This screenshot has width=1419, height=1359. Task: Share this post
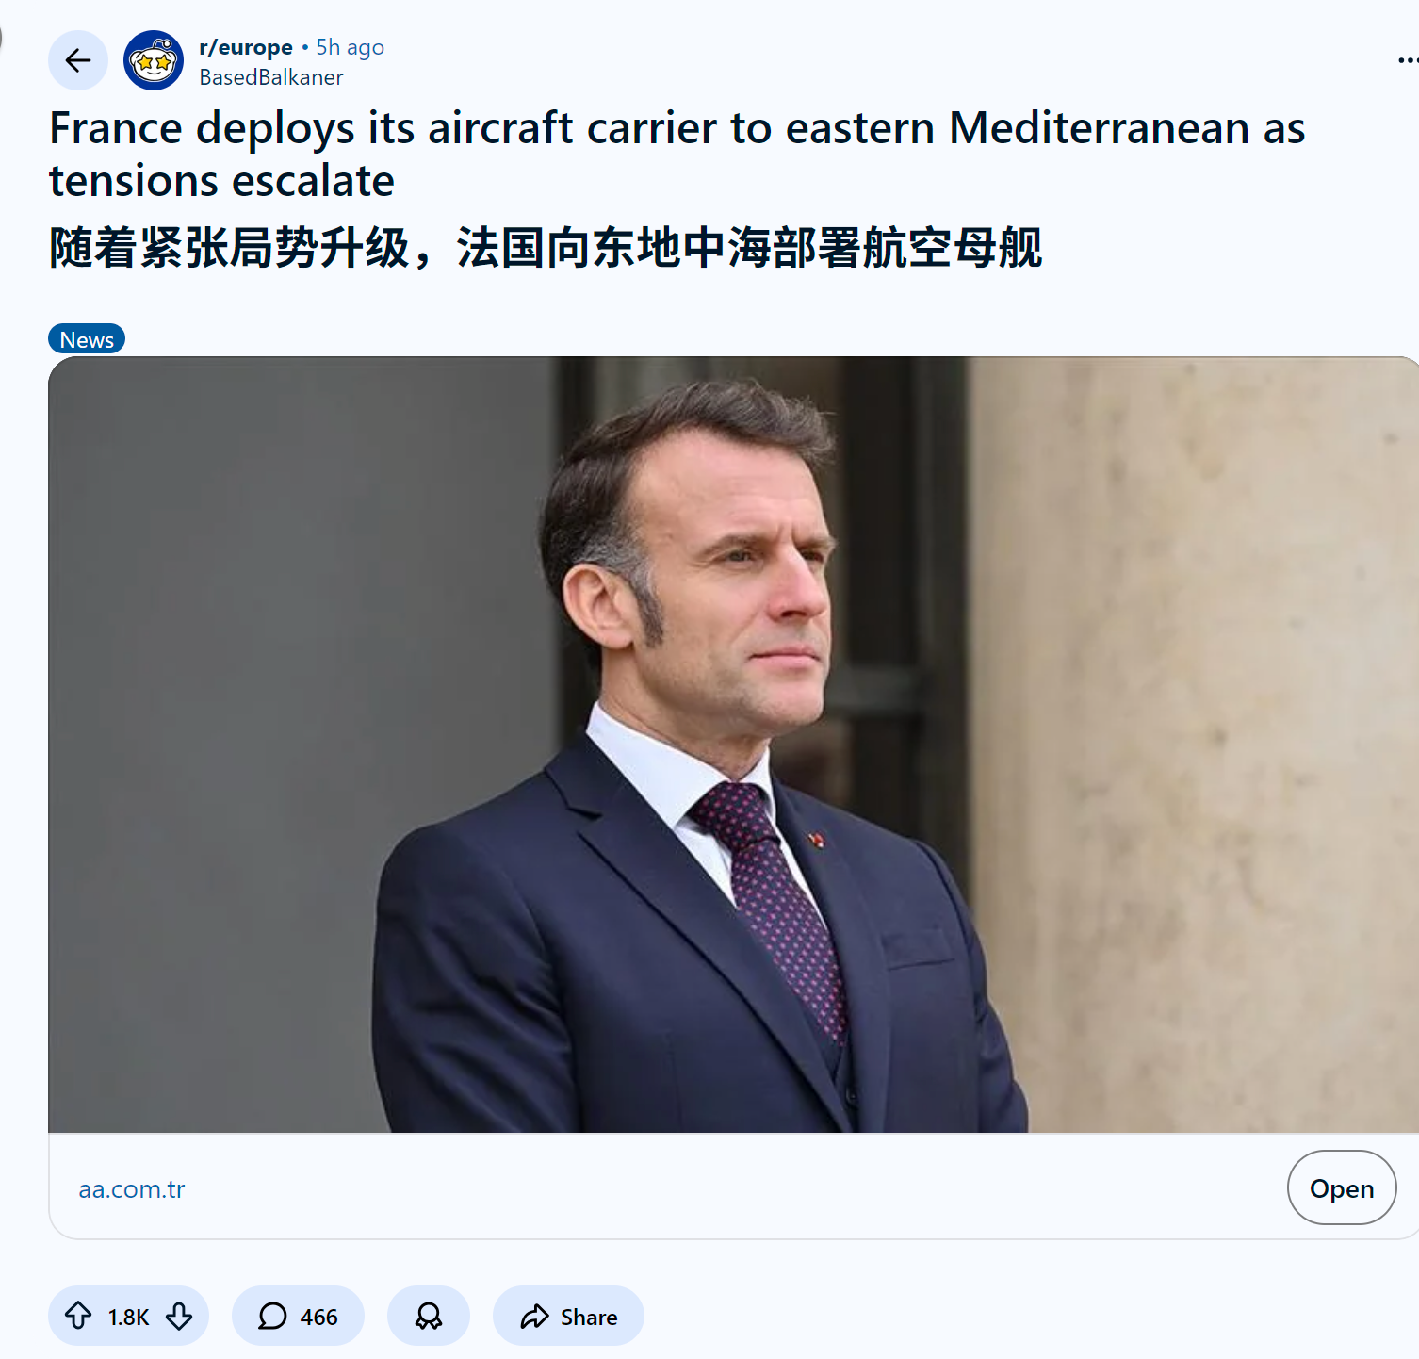[x=568, y=1316]
